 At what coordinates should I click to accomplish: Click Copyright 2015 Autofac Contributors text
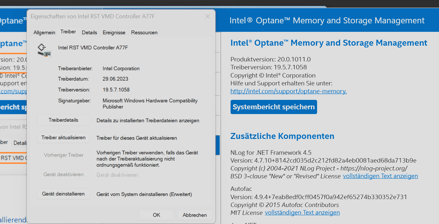coord(285,205)
